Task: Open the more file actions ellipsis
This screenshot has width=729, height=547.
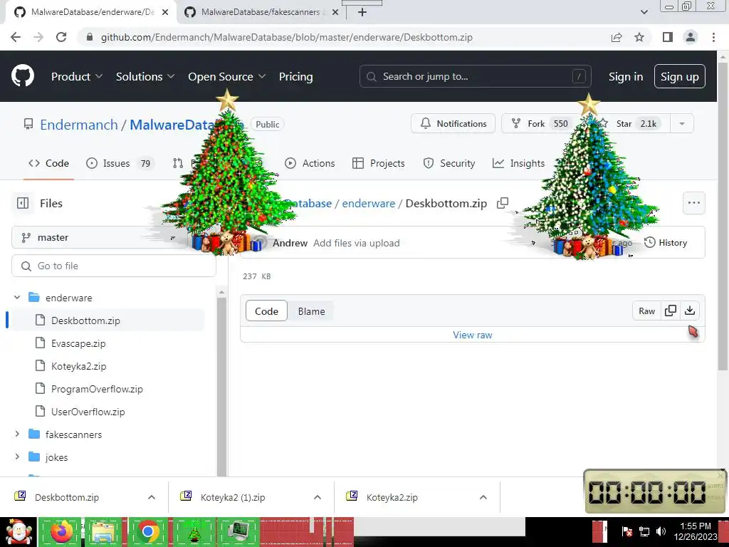Action: point(693,203)
